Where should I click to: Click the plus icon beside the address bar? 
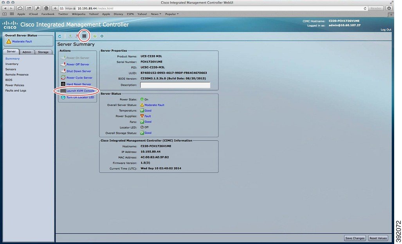click(x=55, y=9)
